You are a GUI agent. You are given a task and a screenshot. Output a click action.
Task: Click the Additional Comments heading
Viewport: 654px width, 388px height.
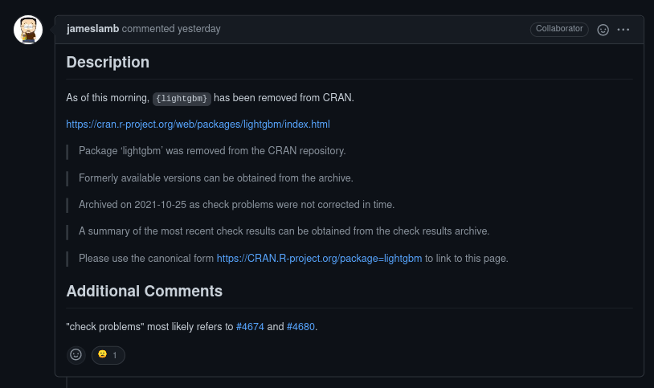tap(144, 291)
